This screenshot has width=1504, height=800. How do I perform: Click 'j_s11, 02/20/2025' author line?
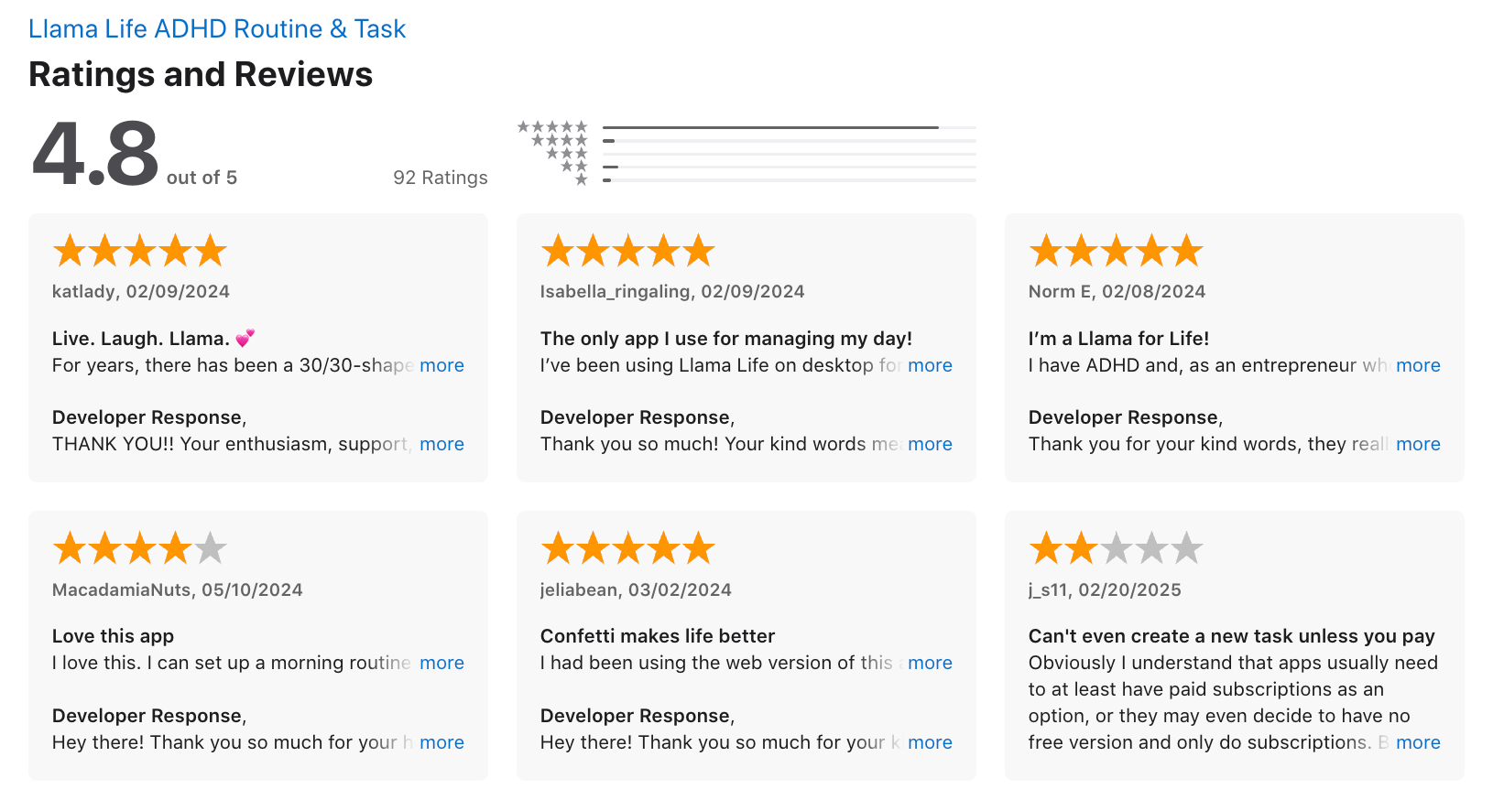point(1105,590)
